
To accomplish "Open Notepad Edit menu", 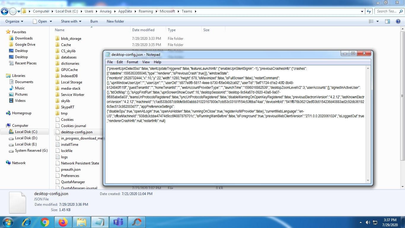I will [x=120, y=62].
